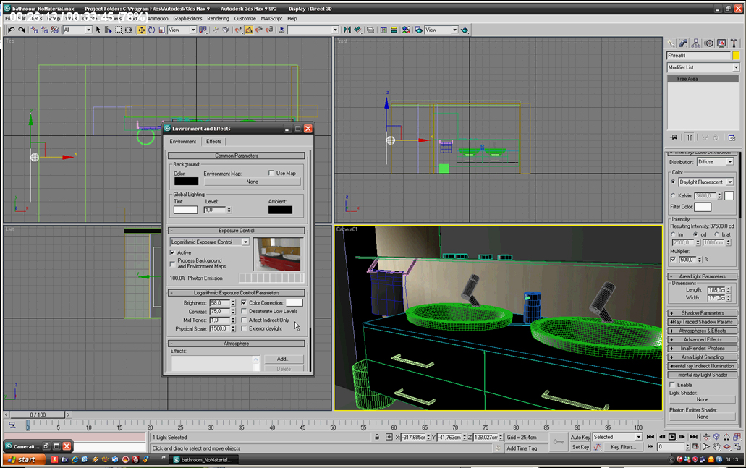Select the Kelvin radio button
The width and height of the screenshot is (746, 468).
coord(673,195)
